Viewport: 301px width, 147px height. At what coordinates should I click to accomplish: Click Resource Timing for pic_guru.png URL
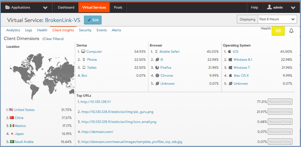click(280, 112)
